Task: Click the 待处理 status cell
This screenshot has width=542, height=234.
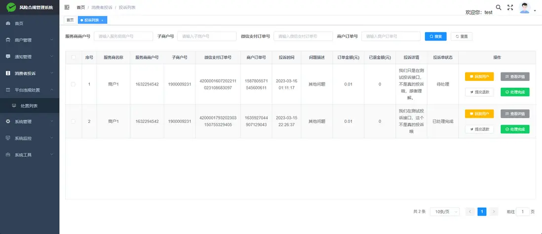Action: pyautogui.click(x=443, y=84)
